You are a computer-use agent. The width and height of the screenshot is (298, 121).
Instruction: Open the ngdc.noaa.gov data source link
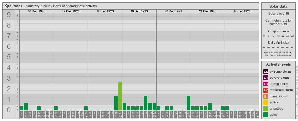tap(278, 55)
